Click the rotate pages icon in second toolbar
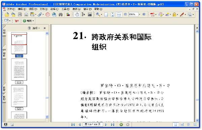This screenshot has height=130, width=202. click(x=6, y=21)
